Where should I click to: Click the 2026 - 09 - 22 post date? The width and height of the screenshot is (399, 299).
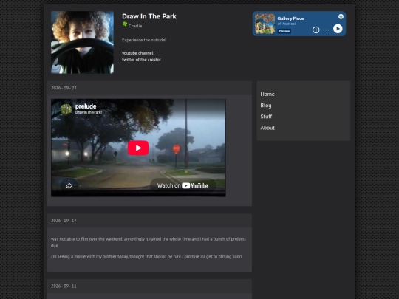tap(64, 88)
